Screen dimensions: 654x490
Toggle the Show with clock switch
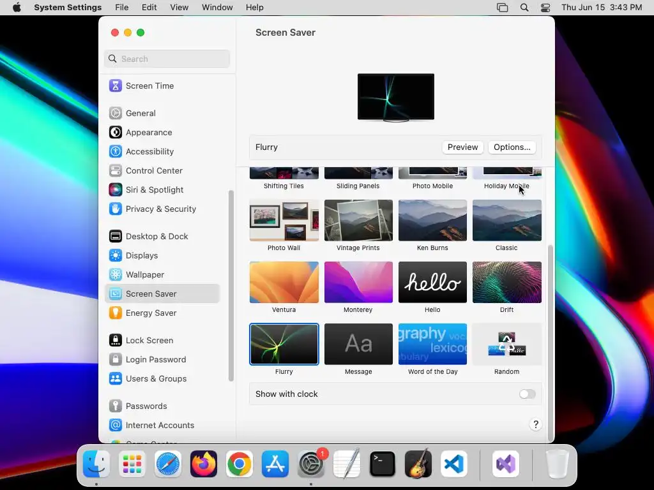click(527, 394)
